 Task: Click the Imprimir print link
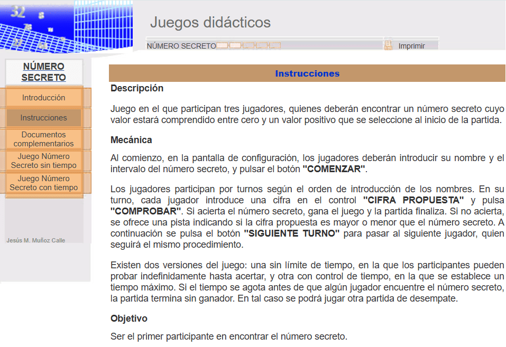pos(411,46)
